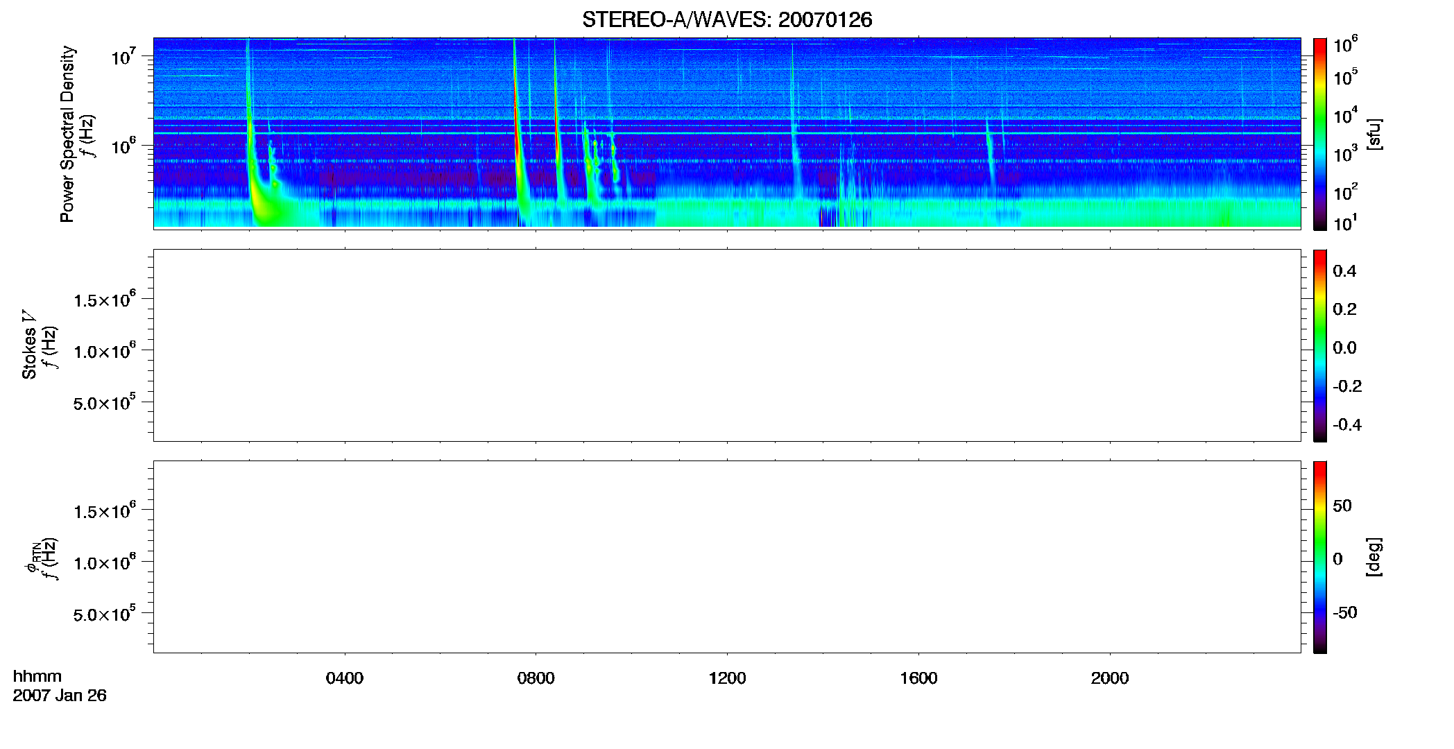Click the 1.5×10^6 tick in Stokes panel
1454x749 pixels.
105,300
